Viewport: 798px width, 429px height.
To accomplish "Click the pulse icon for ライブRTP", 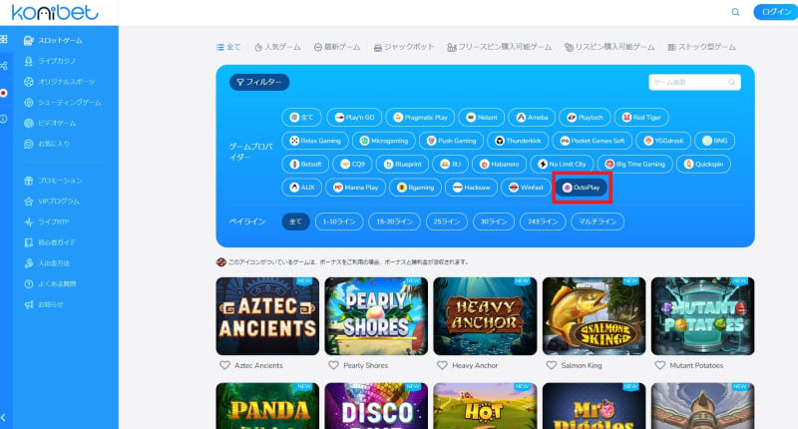I will [x=29, y=221].
